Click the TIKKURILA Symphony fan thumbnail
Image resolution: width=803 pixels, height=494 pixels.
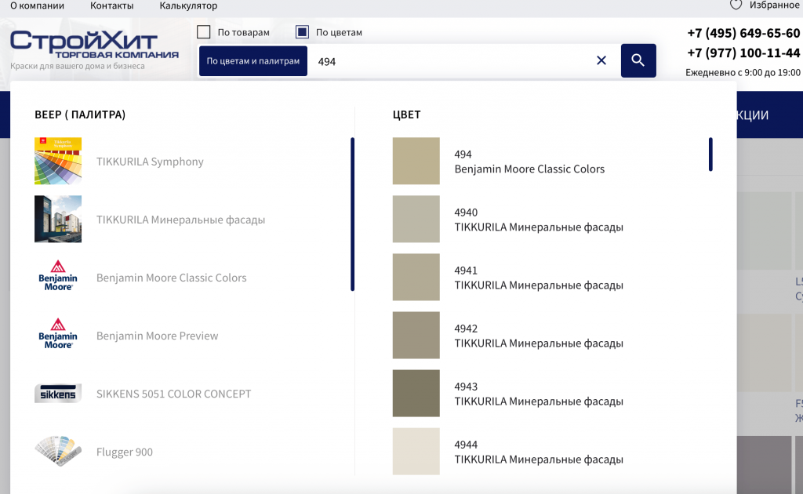pyautogui.click(x=58, y=161)
